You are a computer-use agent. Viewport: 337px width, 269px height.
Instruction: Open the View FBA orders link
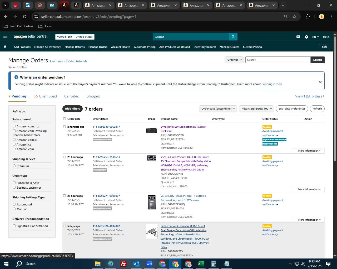[x=310, y=96]
